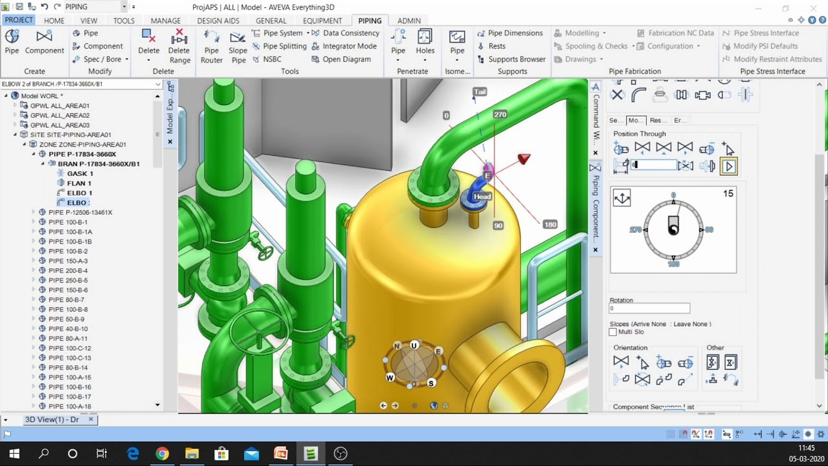Click the Save icon in title bar

(19, 7)
